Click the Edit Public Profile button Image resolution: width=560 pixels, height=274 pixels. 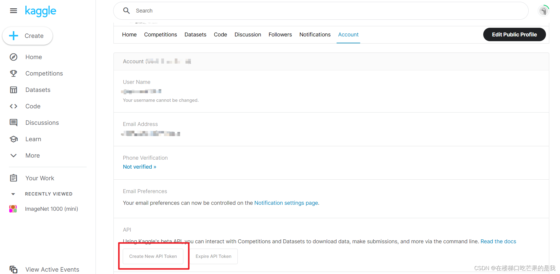click(x=514, y=35)
